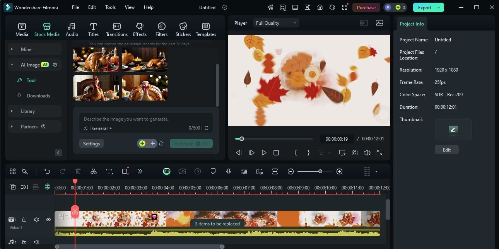Open the Stickers tab
The width and height of the screenshot is (499, 249).
coord(183,29)
